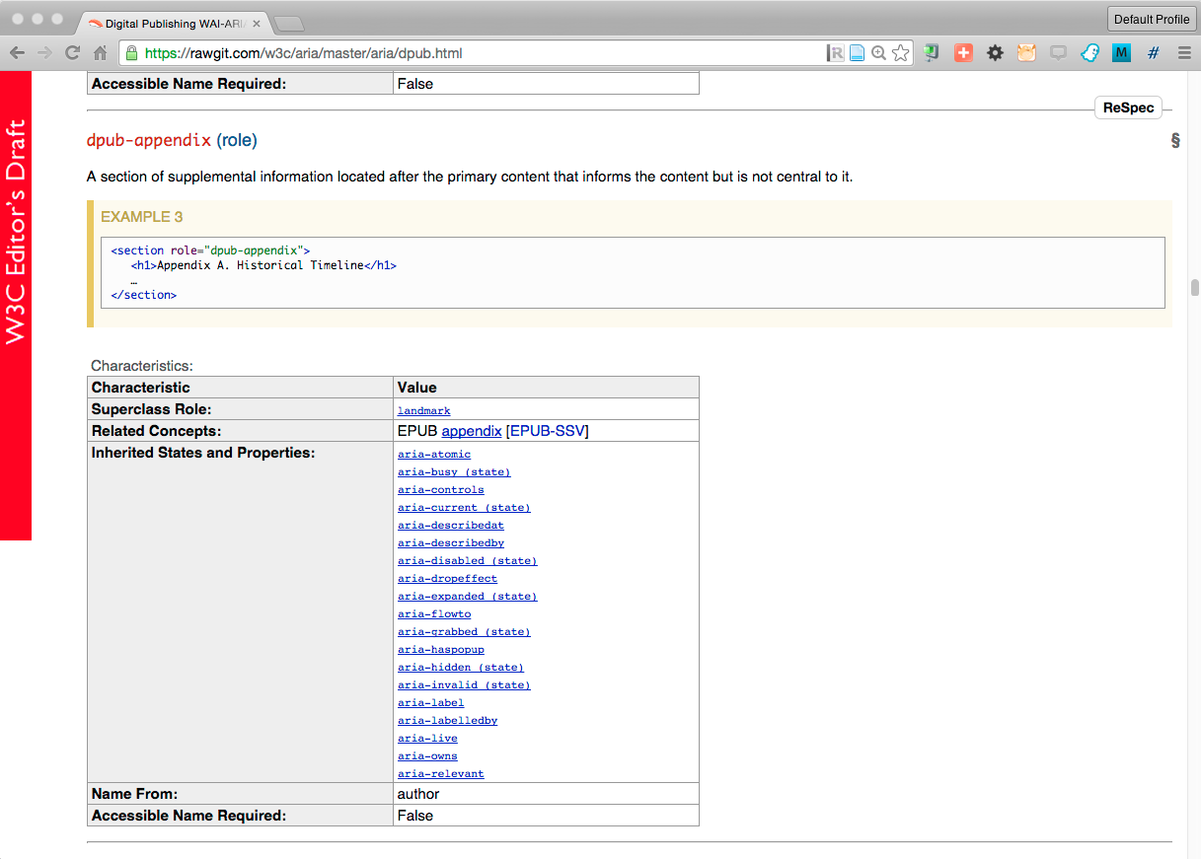Open the Chrome hamburger menu
This screenshot has width=1201, height=859.
coord(1184,53)
